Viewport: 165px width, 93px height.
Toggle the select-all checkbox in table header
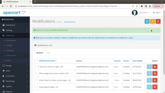click(36, 61)
